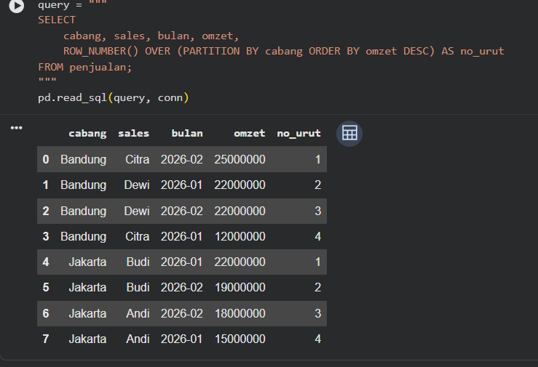Click Bandung in the row indexed 2
538x367 pixels.
(84, 211)
